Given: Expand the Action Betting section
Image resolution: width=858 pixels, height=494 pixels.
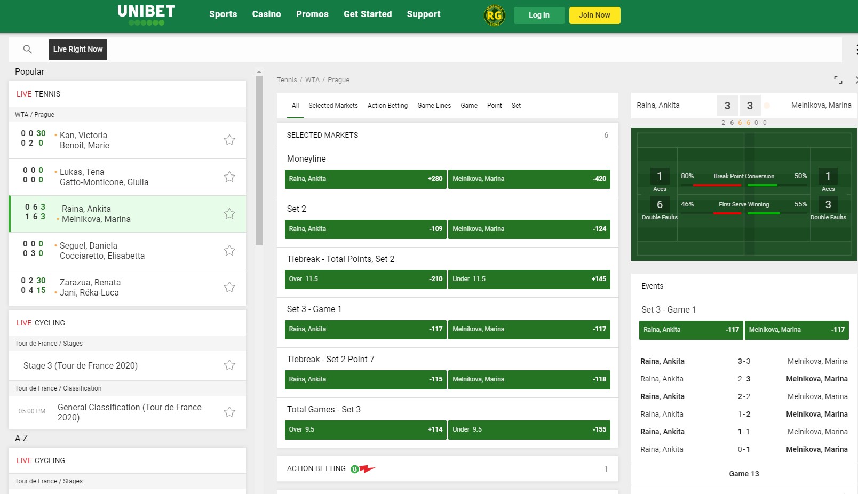Looking at the screenshot, I should point(447,469).
